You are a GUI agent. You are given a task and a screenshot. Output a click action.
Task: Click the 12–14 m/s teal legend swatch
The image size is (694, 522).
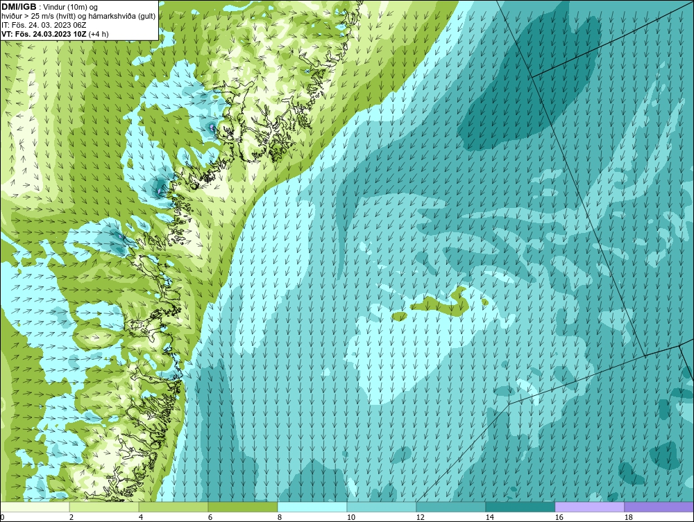point(450,507)
